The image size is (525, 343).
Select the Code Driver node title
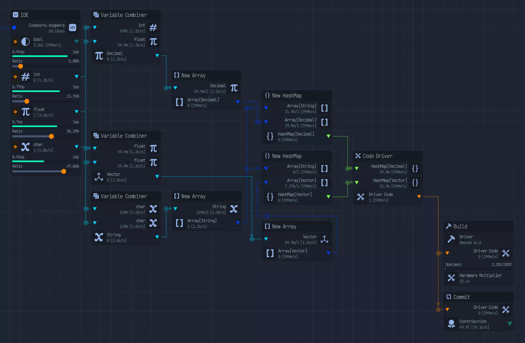tap(377, 156)
